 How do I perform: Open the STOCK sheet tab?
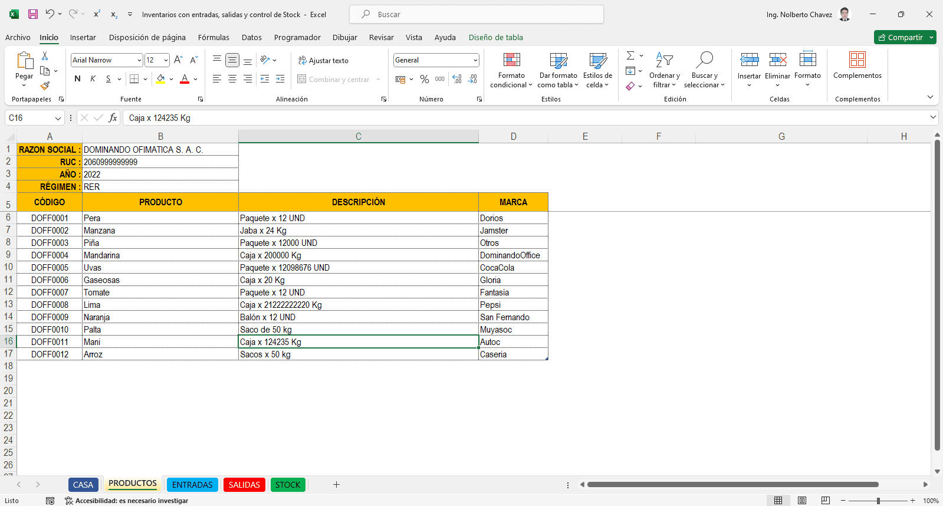pos(288,485)
